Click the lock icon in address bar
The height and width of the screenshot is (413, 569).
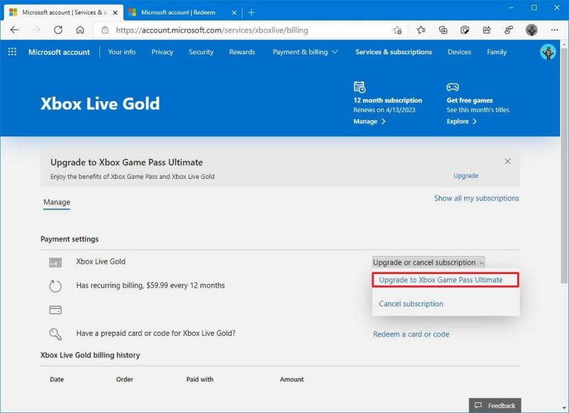tap(105, 30)
